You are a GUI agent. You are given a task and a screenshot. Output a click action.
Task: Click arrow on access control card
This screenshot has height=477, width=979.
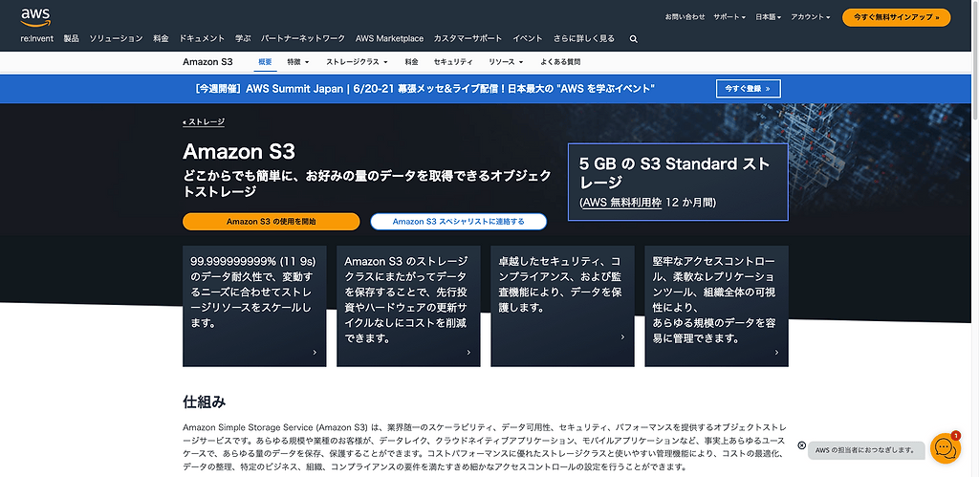(776, 353)
